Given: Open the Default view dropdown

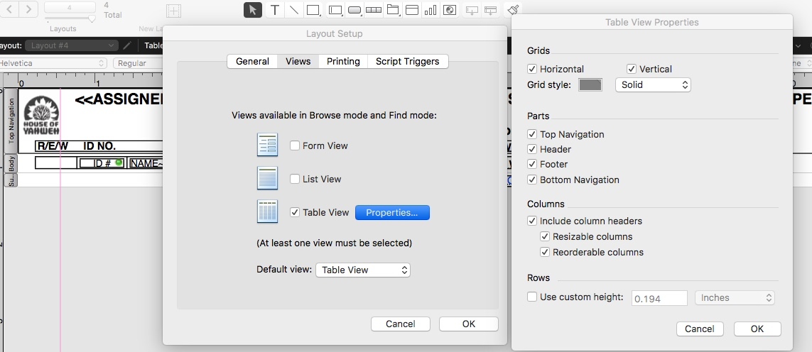Looking at the screenshot, I should pos(362,270).
